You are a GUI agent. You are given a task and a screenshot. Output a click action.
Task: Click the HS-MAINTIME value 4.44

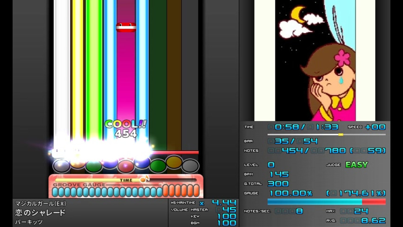224,203
